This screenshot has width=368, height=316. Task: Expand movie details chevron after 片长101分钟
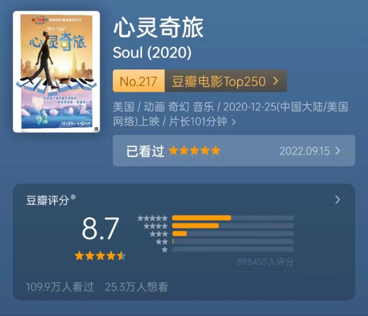[233, 122]
